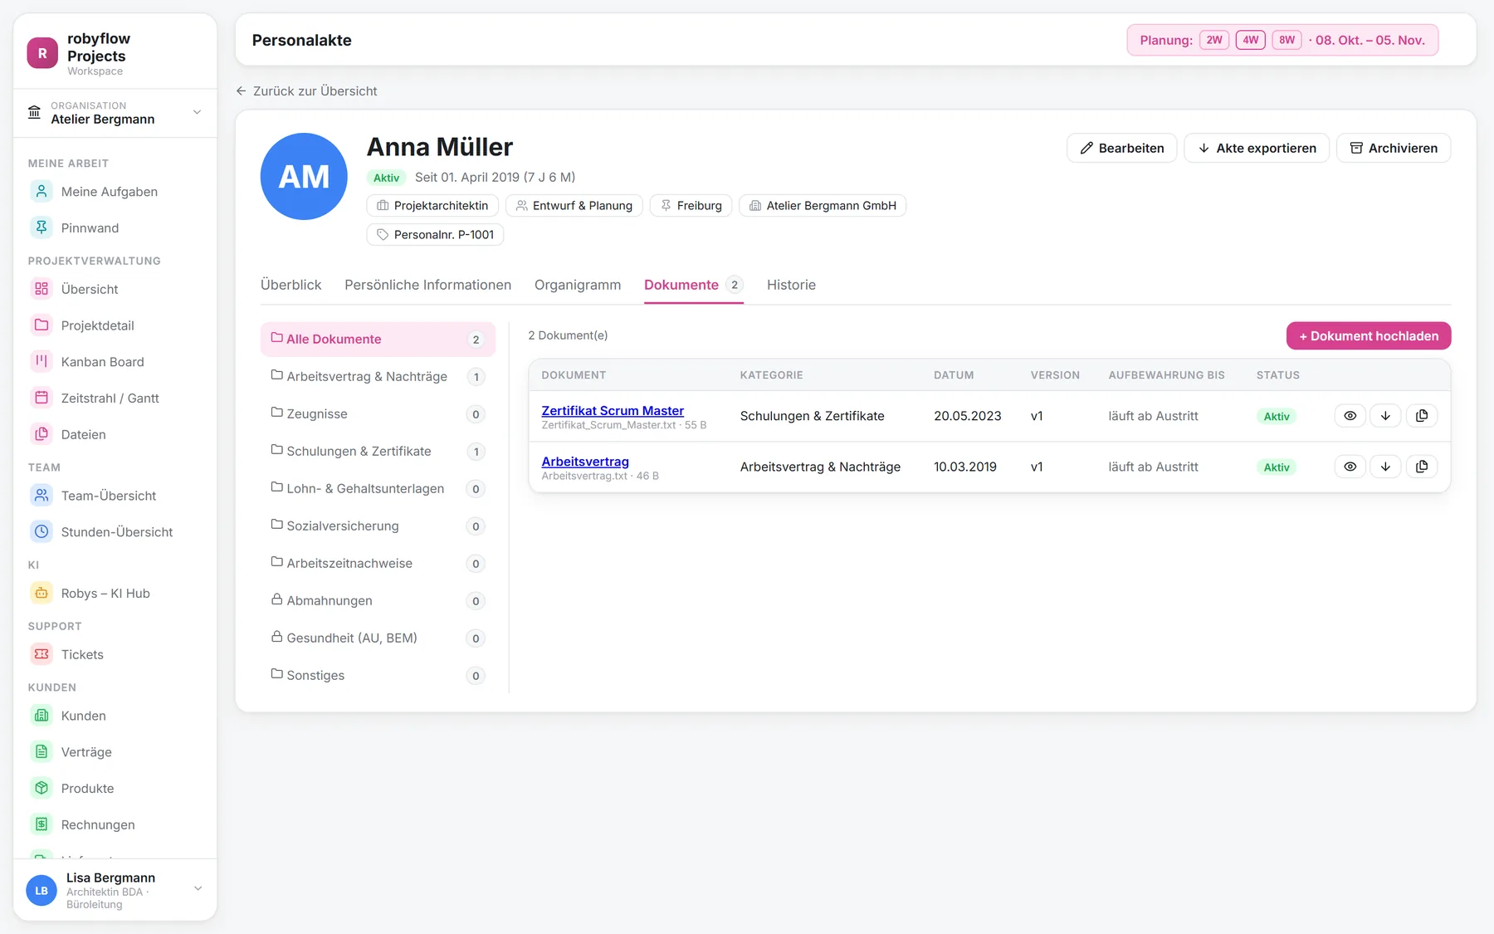The width and height of the screenshot is (1494, 934).
Task: Set planning range to 2W
Action: [1214, 40]
